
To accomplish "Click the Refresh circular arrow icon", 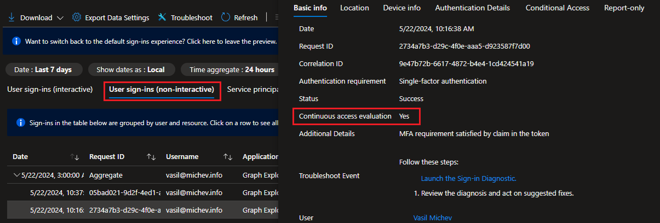I will click(226, 17).
